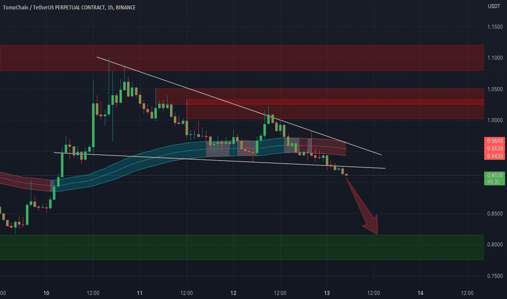Click the 1.1500 price axis label
The image size is (507, 299).
495,27
